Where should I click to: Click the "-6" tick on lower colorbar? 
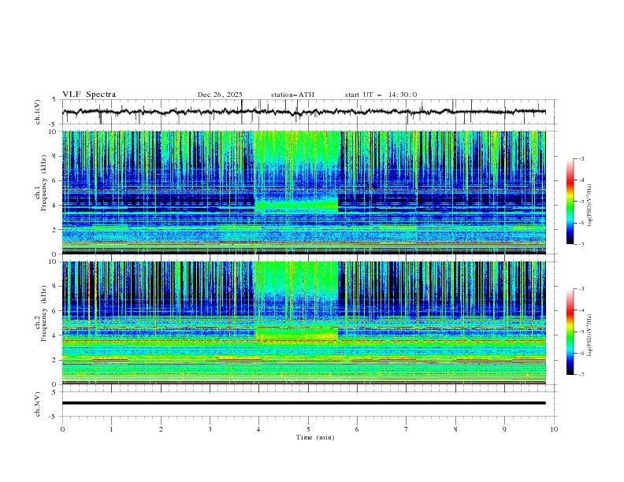click(581, 353)
